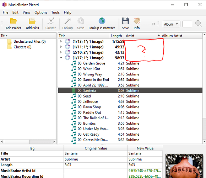The height and width of the screenshot is (178, 206).
Task: Click the Sublime album cover art thumbnail
Action: coord(184,166)
